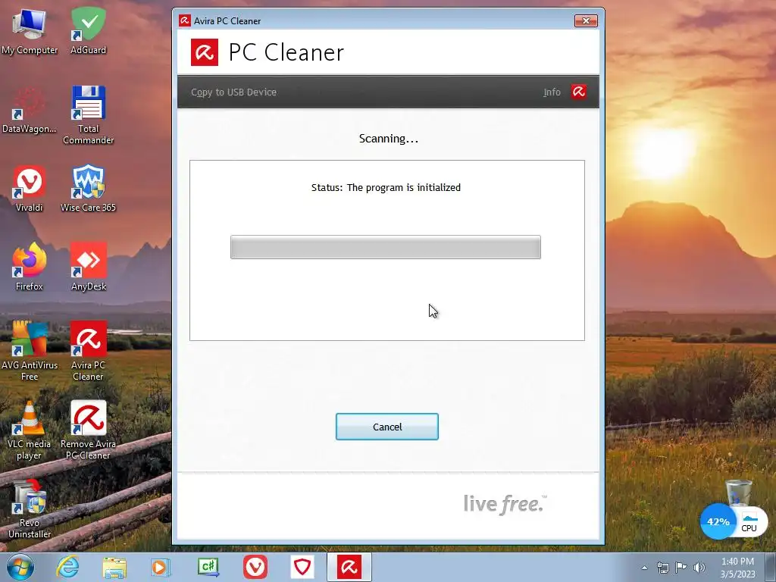Select the Recycle Bin on the desktop

click(x=738, y=493)
